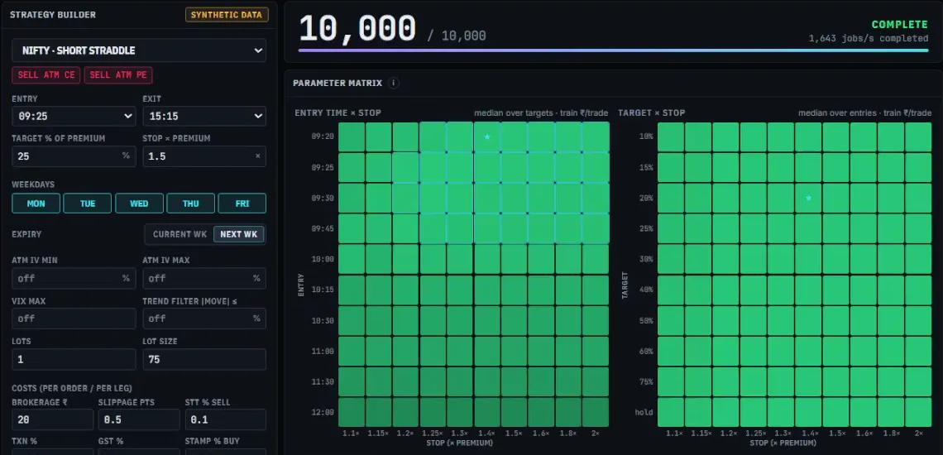Select target 60% × stop 1.3× cell
Screen dimensions: 943x455
point(781,351)
